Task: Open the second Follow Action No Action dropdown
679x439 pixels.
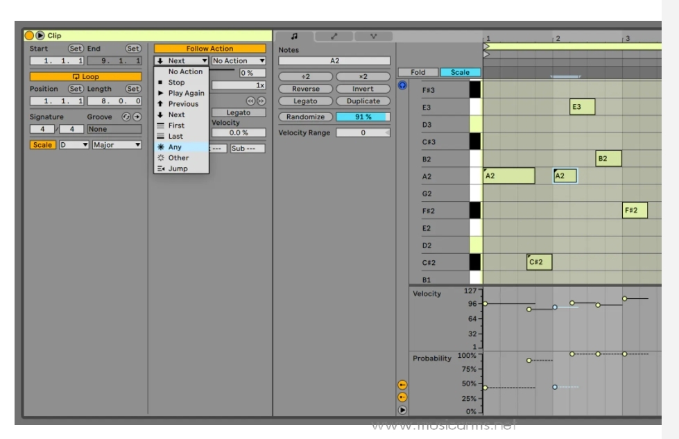Action: coord(238,61)
